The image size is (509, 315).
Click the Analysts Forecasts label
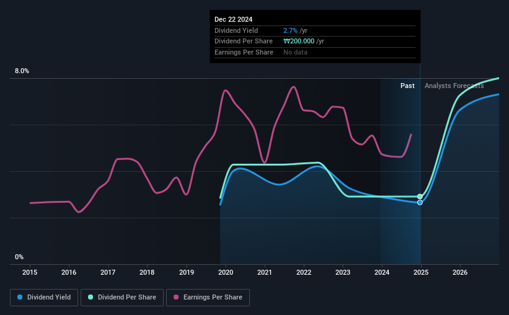454,86
